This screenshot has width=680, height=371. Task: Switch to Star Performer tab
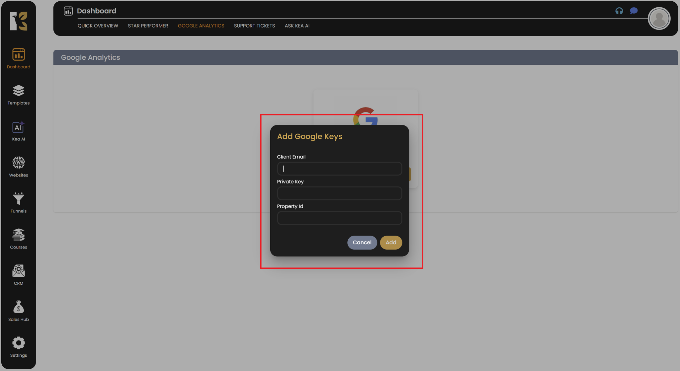point(148,26)
